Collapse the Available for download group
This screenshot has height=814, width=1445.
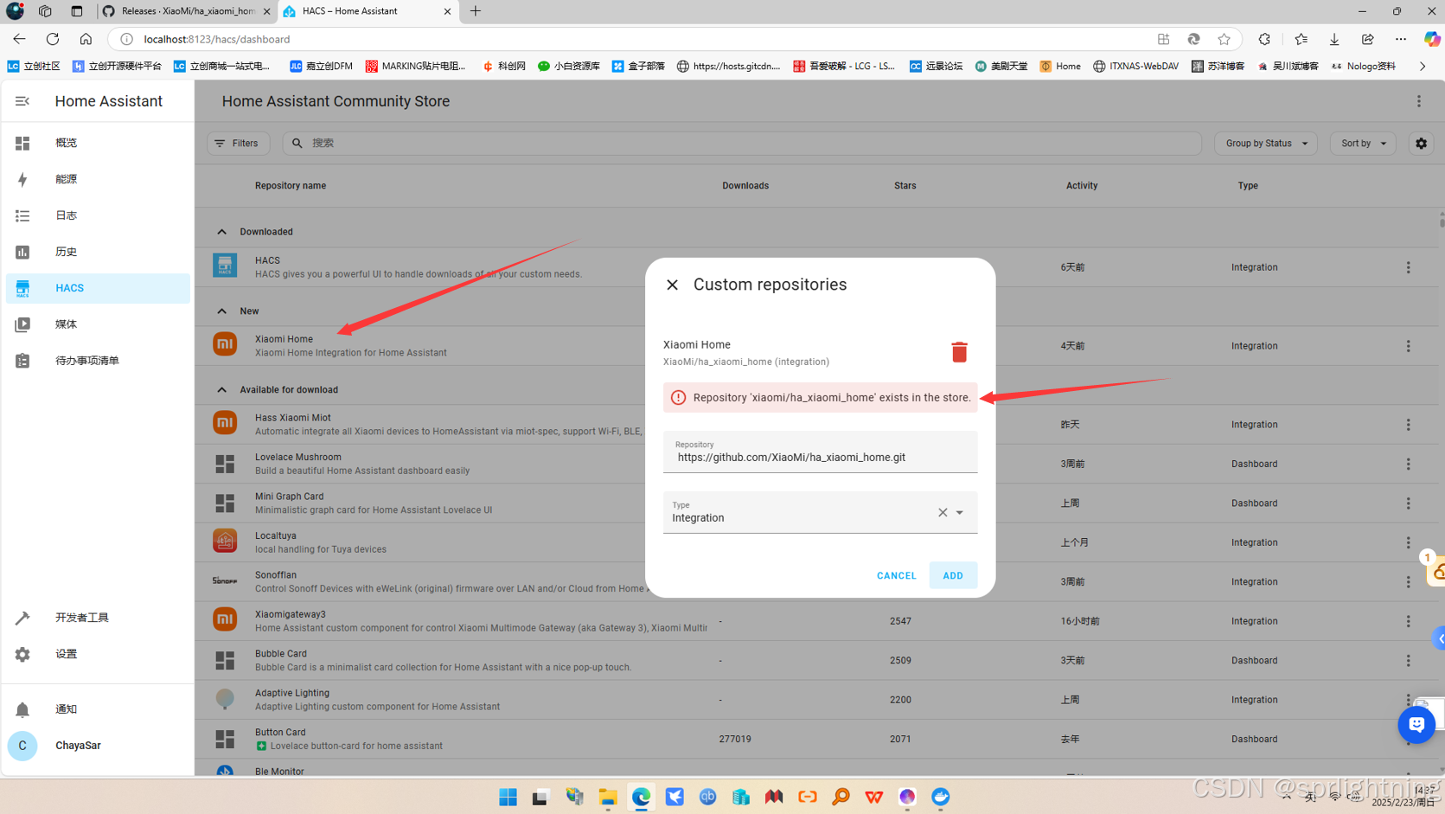(222, 390)
